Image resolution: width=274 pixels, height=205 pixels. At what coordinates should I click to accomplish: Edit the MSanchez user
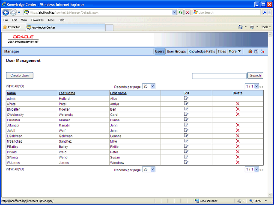point(186,141)
